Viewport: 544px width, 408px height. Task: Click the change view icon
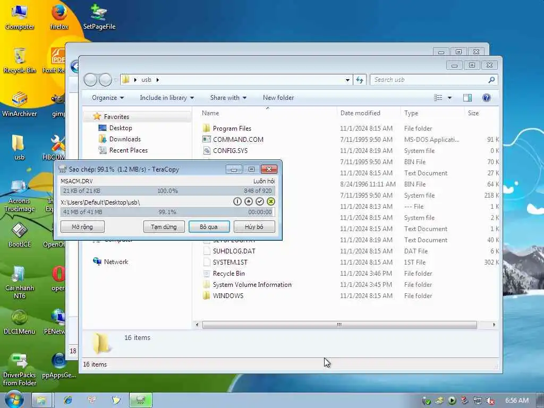pos(438,98)
